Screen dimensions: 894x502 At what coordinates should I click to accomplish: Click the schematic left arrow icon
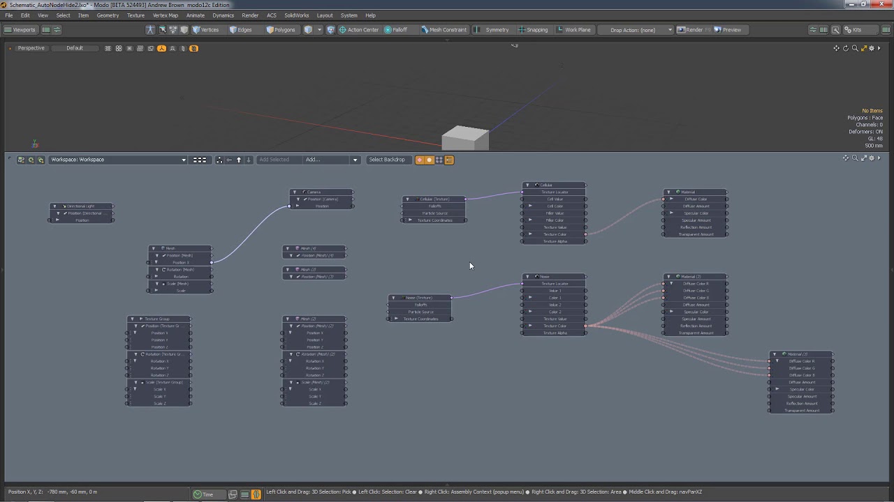229,160
